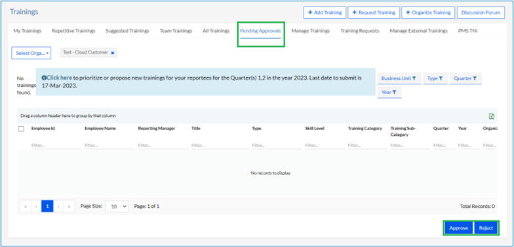This screenshot has width=514, height=247.
Task: Filter by Employee Id field
Action: point(56,145)
